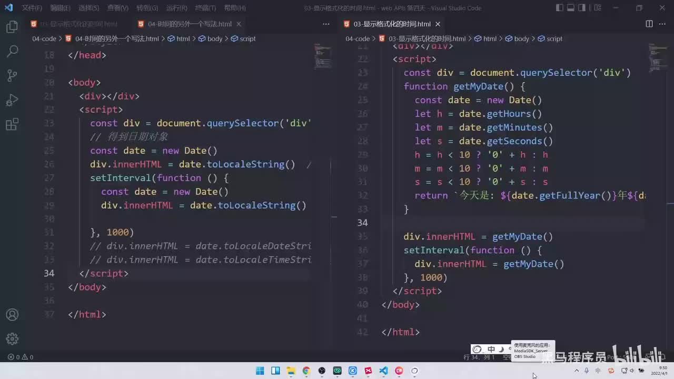Open the Explorer view in activity bar
The image size is (674, 379).
(12, 27)
